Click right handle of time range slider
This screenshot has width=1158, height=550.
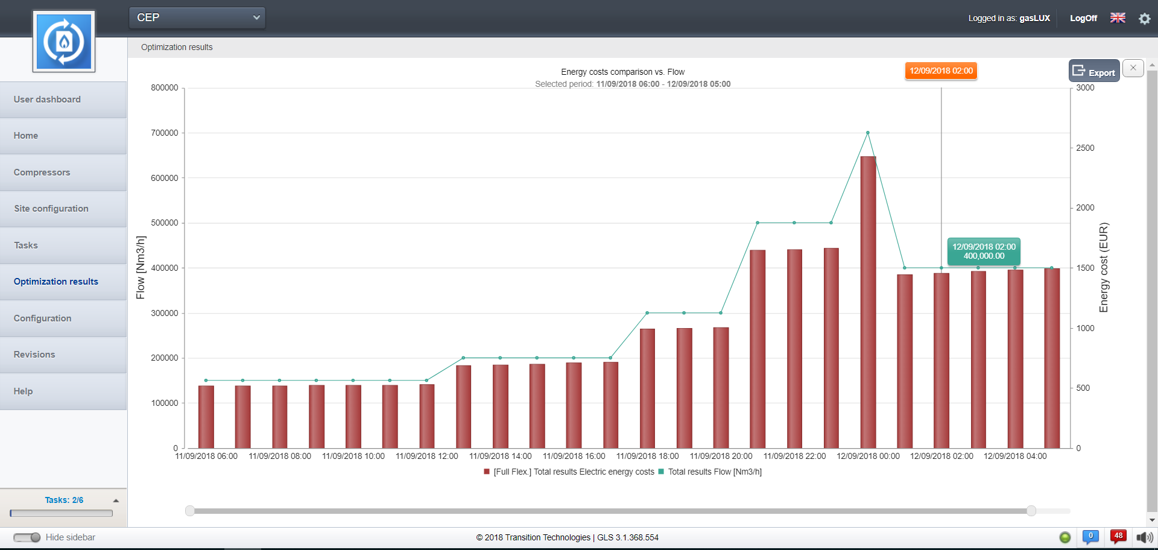click(1031, 511)
